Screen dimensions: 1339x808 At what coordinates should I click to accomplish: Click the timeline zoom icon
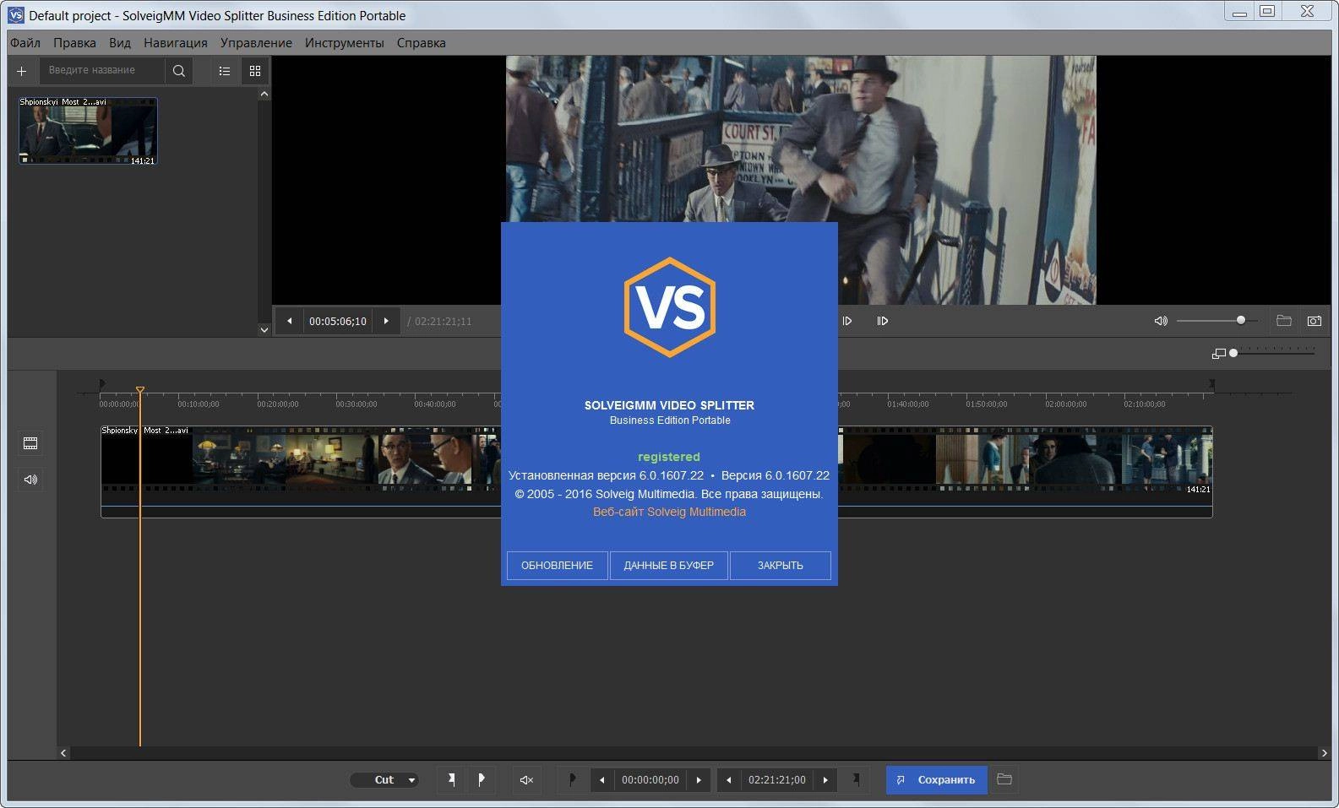pyautogui.click(x=1218, y=354)
